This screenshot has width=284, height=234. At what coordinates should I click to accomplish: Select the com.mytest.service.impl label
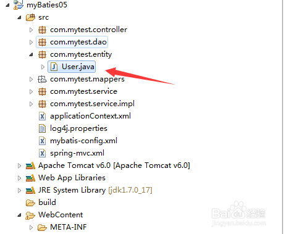pyautogui.click(x=92, y=104)
